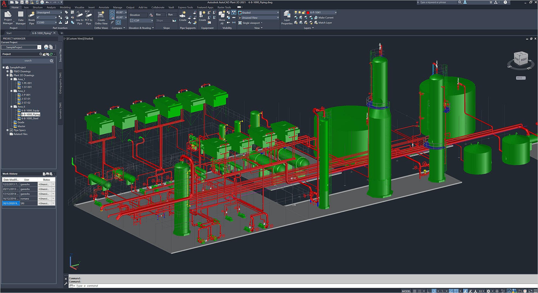Toggle ortho mode in the status bar

tap(428, 291)
